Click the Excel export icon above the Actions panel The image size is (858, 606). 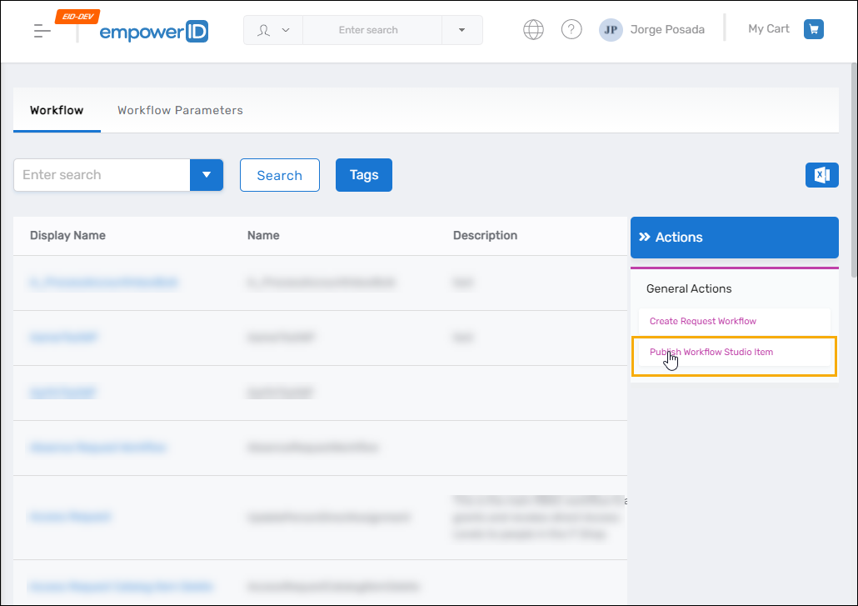click(x=822, y=175)
